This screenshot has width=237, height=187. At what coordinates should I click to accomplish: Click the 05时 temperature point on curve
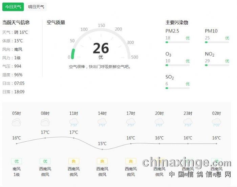click(17, 144)
